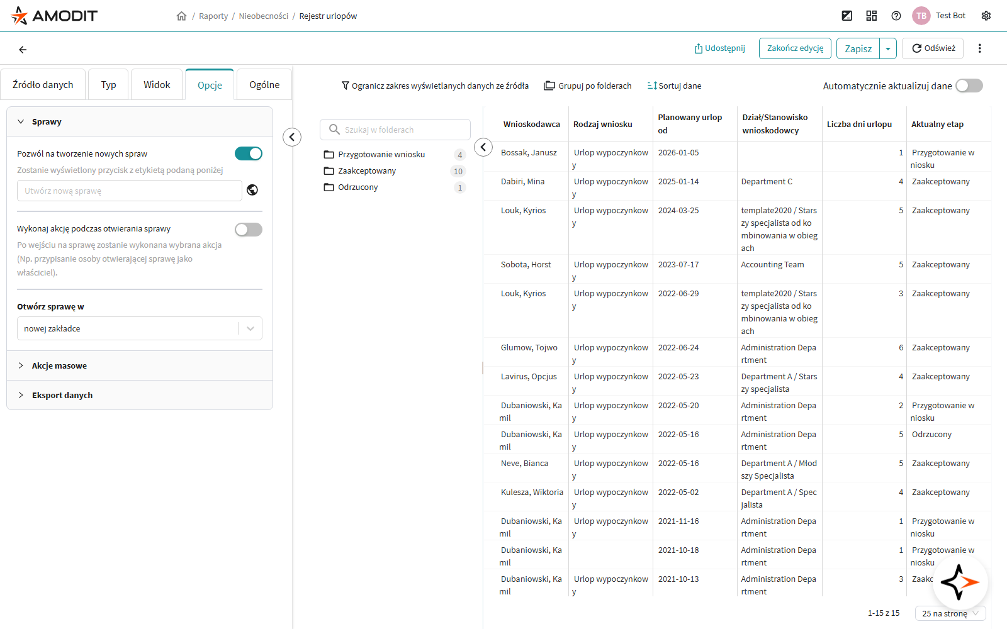Click the home icon in breadcrumb
Screen dimensions: 1007x629
[181, 16]
